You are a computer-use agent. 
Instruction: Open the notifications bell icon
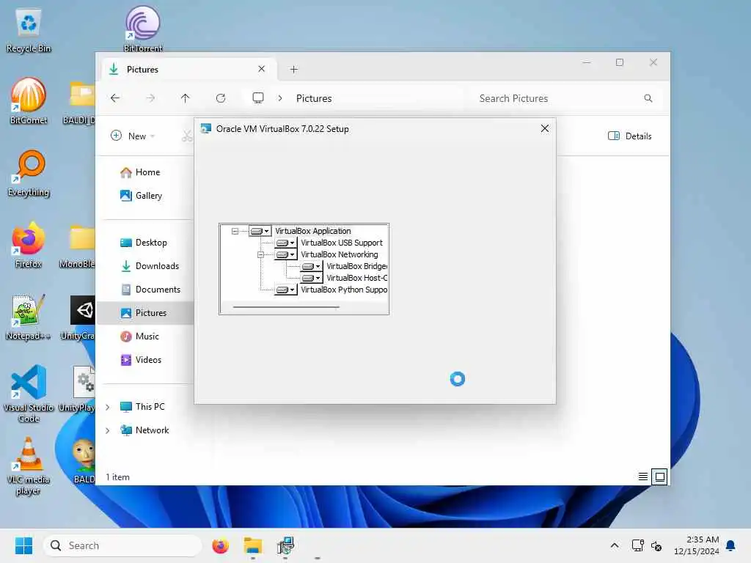(x=731, y=545)
